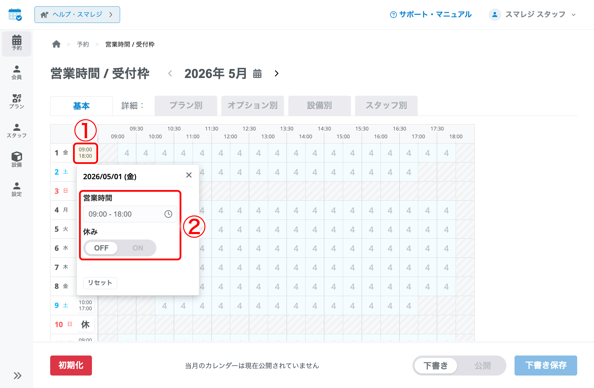Screen dimensions: 594x388
Task: Click the red 初期化 button
Action: (x=71, y=365)
